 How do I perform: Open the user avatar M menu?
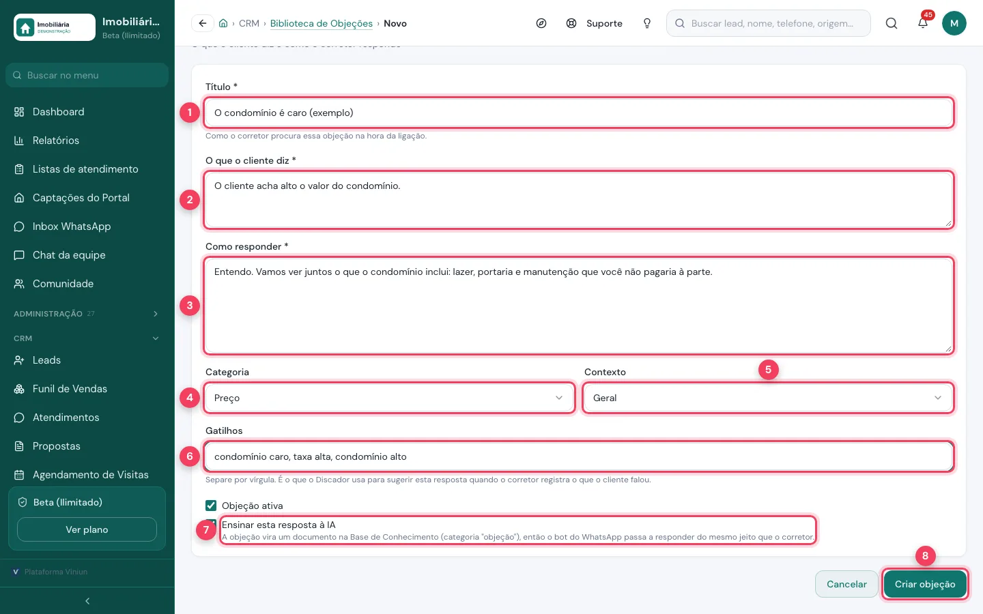(x=954, y=23)
